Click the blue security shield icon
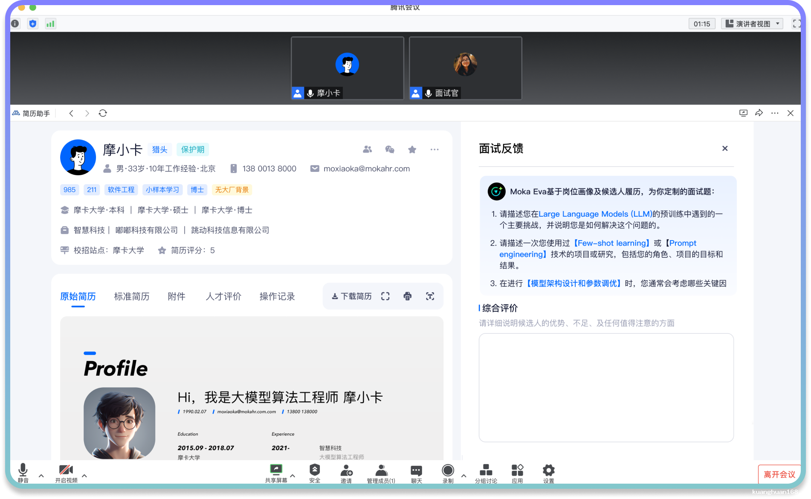 (x=33, y=24)
